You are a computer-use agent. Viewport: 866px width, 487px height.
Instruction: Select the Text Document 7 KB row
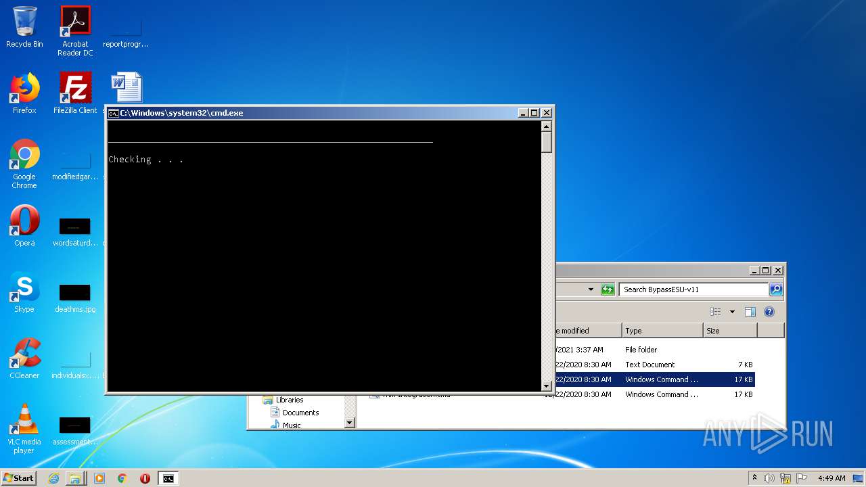point(655,365)
